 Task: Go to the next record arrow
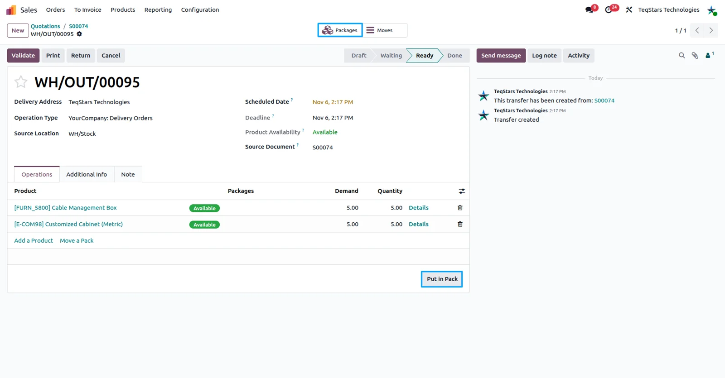711,30
